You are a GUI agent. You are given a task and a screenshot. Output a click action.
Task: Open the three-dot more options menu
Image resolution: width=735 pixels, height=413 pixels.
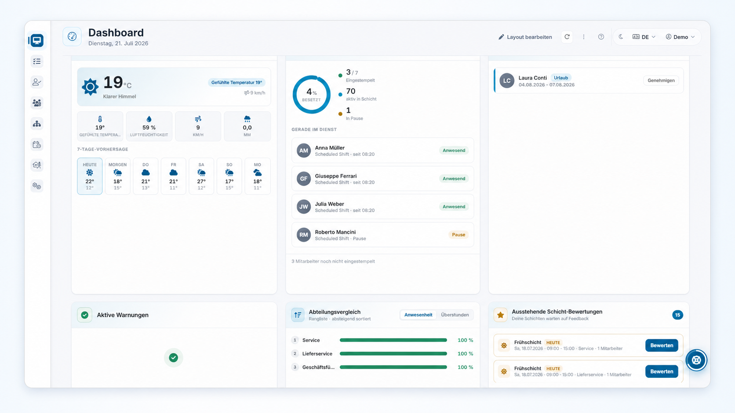tap(584, 37)
